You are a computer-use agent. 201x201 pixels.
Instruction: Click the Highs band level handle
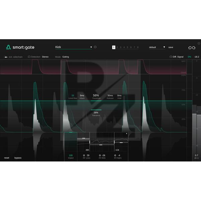(x=121, y=143)
